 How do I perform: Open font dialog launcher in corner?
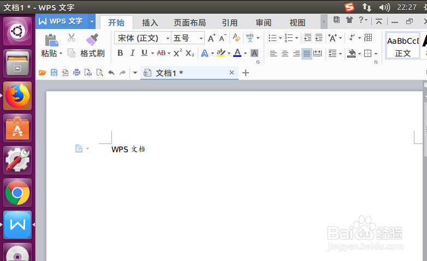(258, 62)
